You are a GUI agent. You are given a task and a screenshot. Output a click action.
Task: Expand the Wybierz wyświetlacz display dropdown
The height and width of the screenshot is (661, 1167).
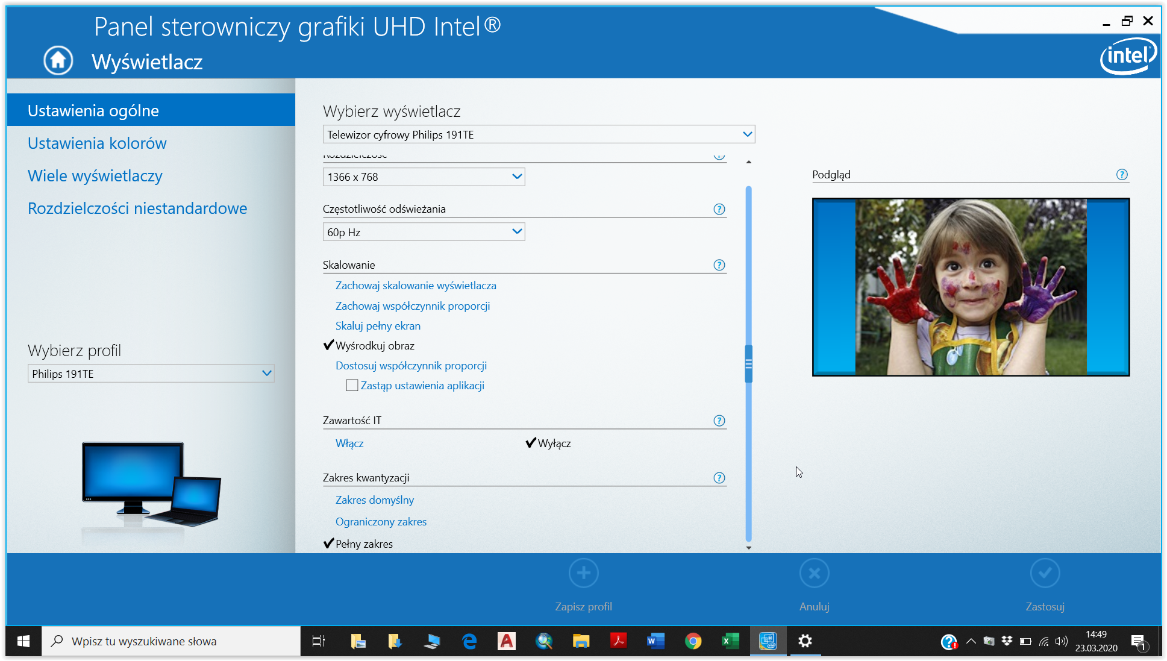[x=539, y=134]
